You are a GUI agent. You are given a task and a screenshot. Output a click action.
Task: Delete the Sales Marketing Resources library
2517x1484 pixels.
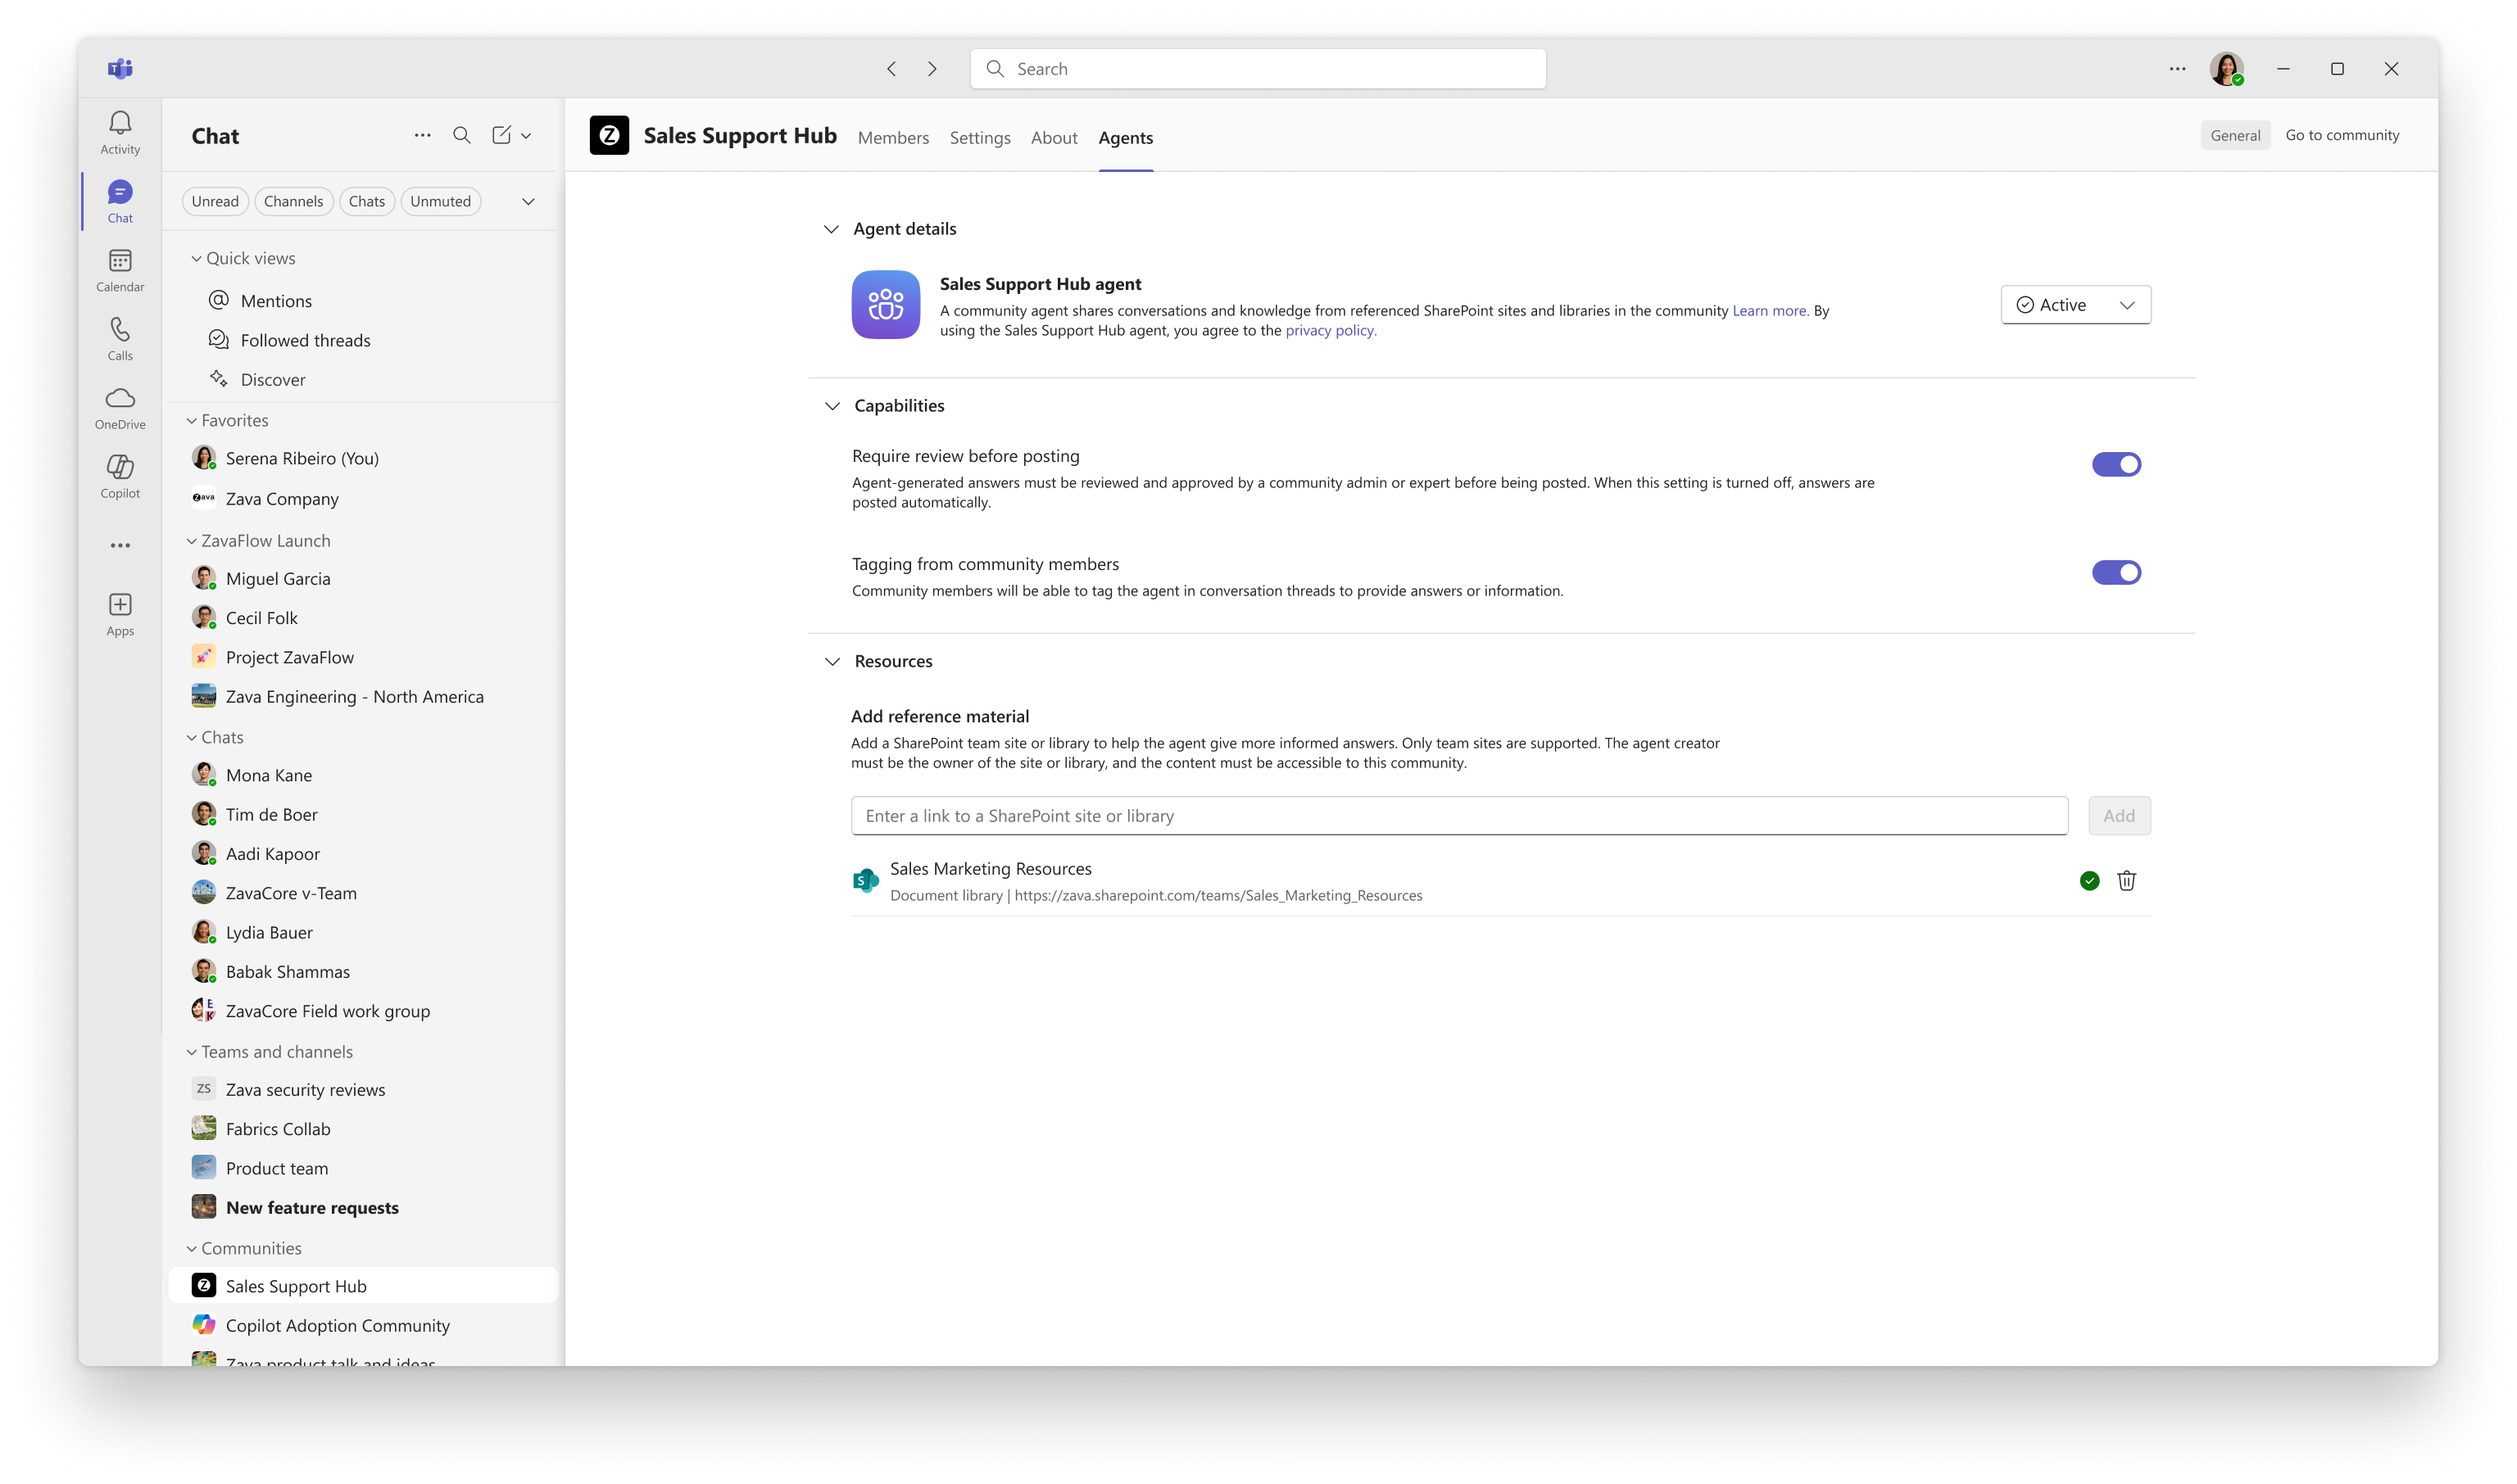pyautogui.click(x=2127, y=881)
